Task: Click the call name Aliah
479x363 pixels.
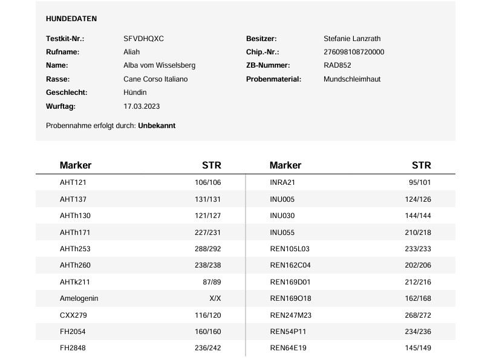Action: pos(131,52)
